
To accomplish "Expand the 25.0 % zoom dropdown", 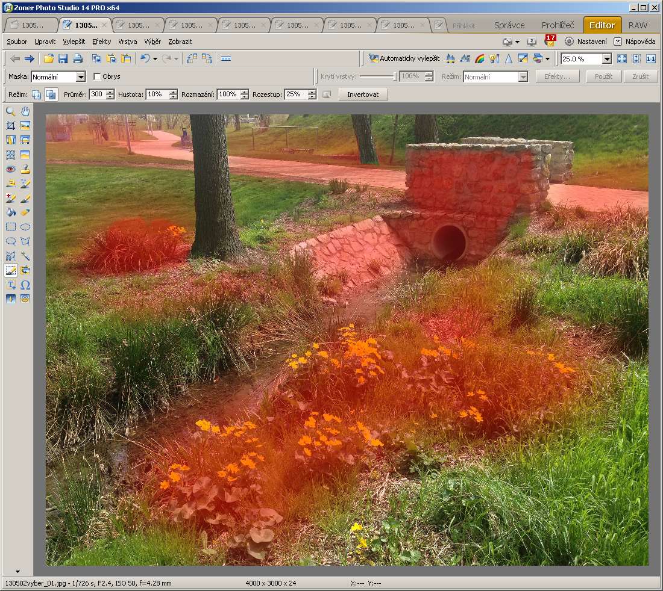I will tap(606, 58).
